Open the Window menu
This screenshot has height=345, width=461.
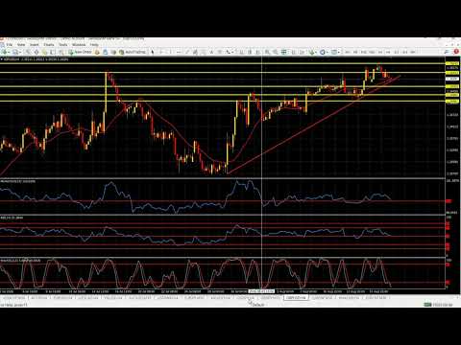(79, 45)
